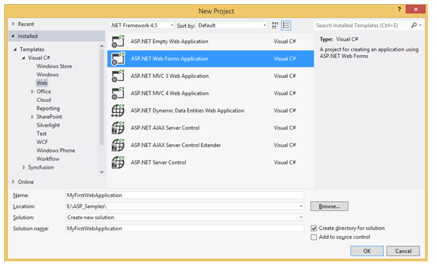This screenshot has height=267, width=437.
Task: Select the Silverlight template category
Action: [x=48, y=125]
